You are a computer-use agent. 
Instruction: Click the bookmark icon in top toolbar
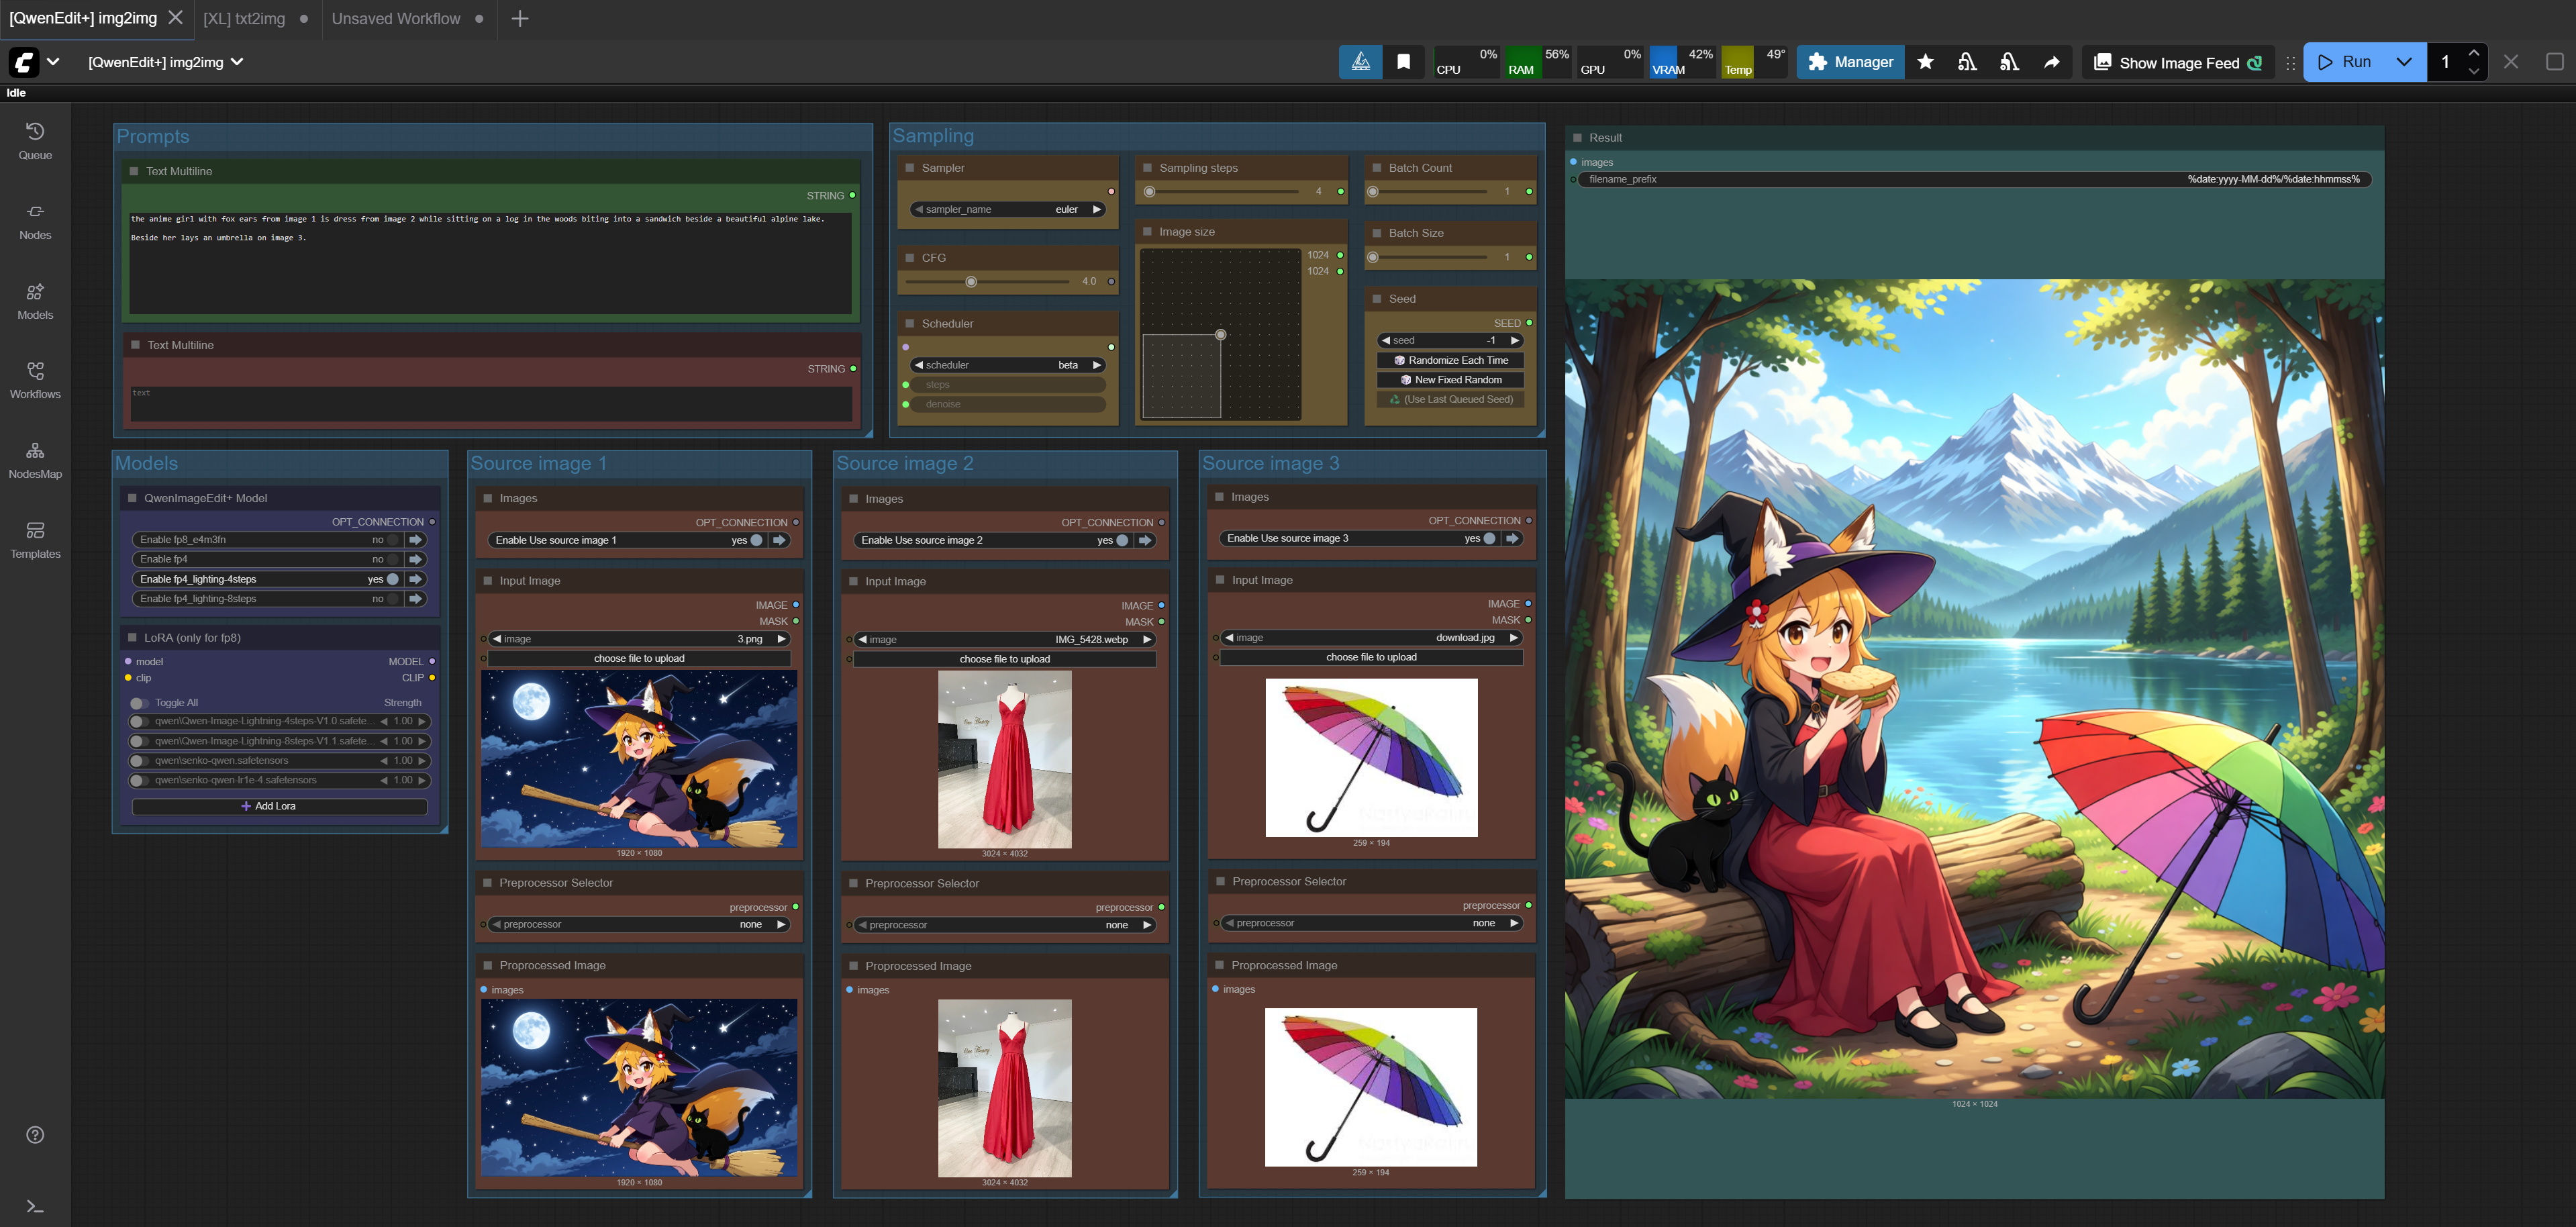click(1403, 62)
